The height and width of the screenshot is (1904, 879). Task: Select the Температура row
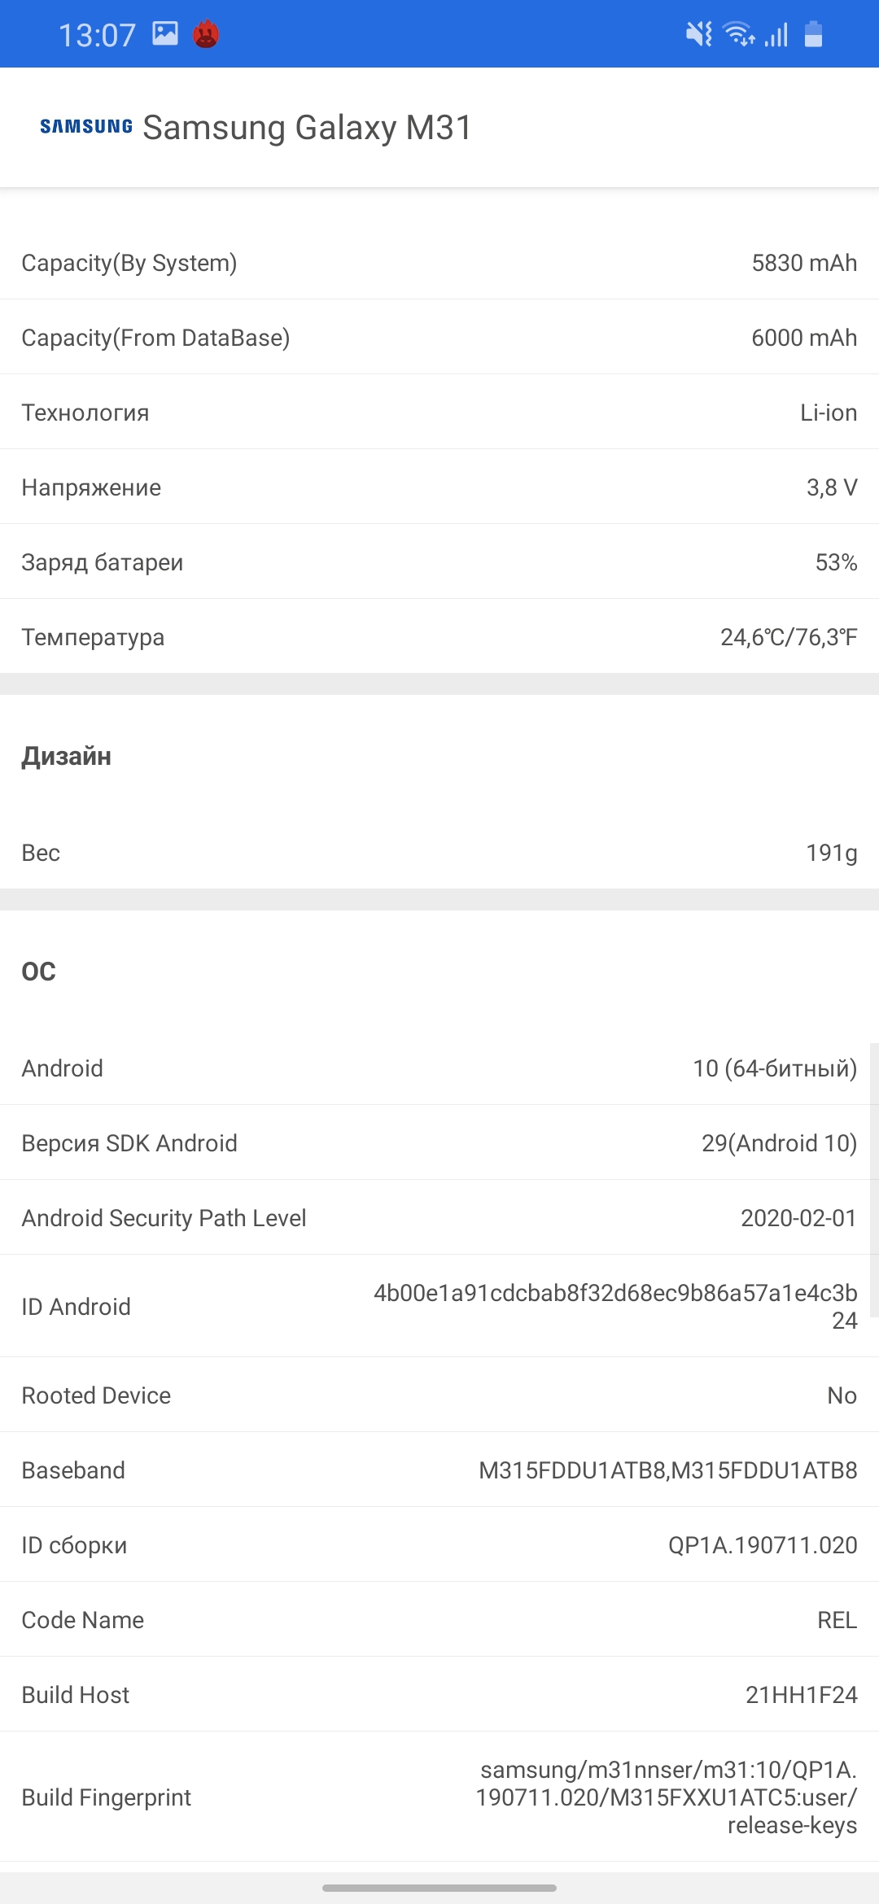point(439,637)
